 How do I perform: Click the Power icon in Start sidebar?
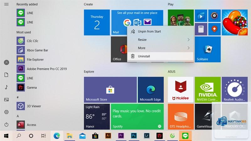coord(6,124)
